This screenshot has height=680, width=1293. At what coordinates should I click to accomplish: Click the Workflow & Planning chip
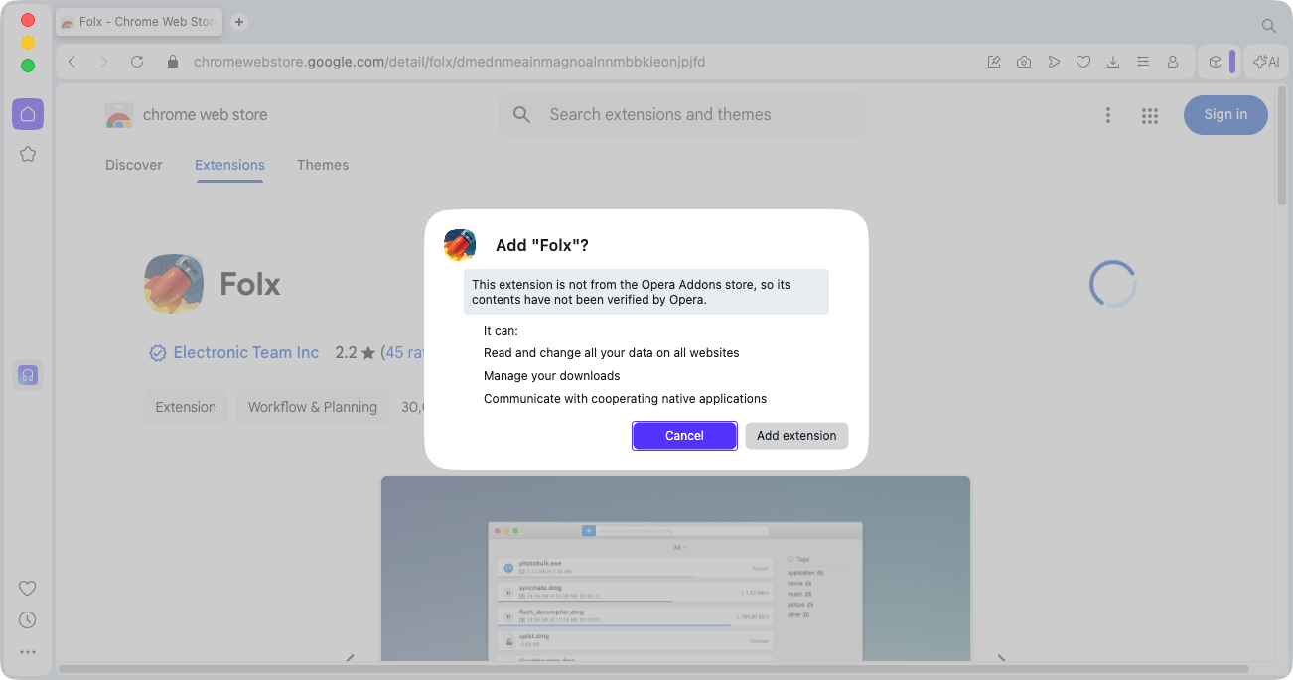point(313,407)
